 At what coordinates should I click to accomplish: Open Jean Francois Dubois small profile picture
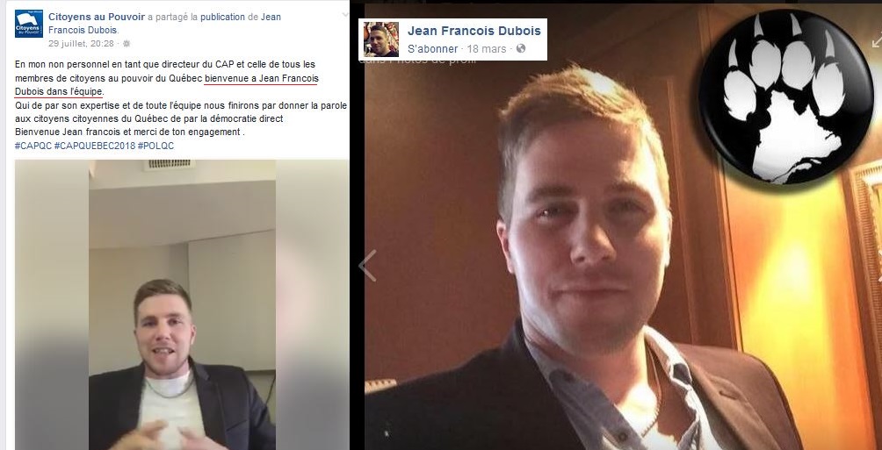pos(380,39)
